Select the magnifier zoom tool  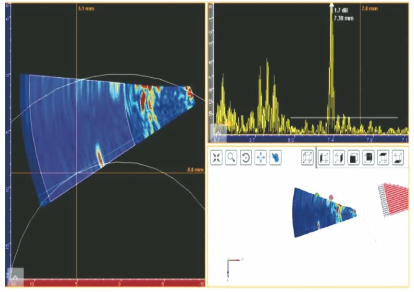tap(231, 157)
